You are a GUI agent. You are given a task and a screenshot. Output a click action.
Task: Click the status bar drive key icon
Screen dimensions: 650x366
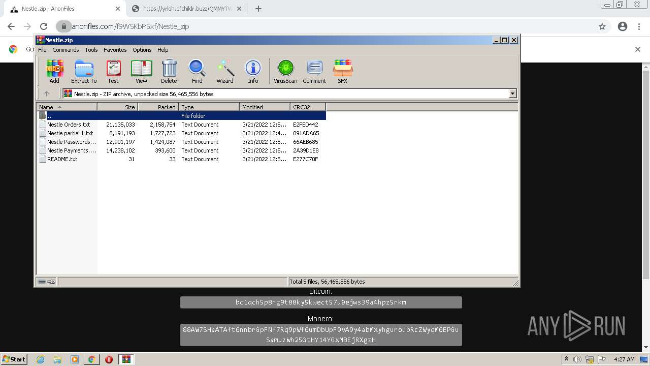(47, 282)
